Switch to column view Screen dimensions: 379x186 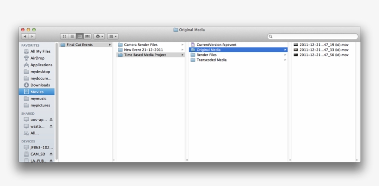click(79, 36)
